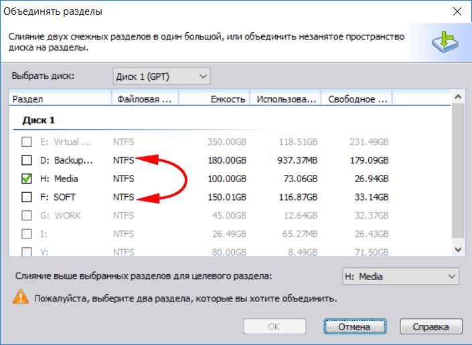This screenshot has height=345, width=472.
Task: Check the V: partition checkbox
Action: pos(27,252)
